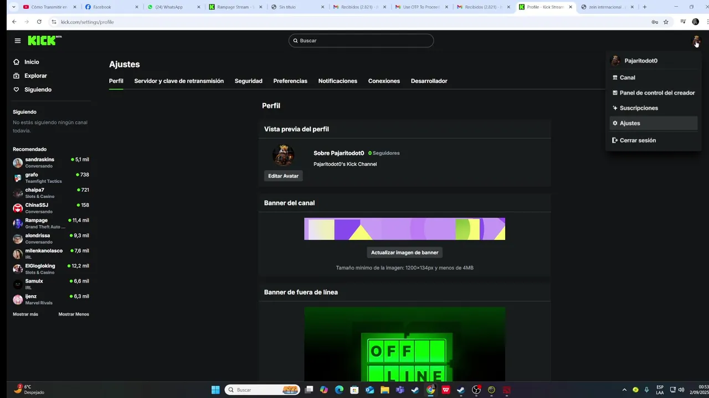Bookmark this page with star icon
Screen dimensions: 709x398
tap(666, 22)
